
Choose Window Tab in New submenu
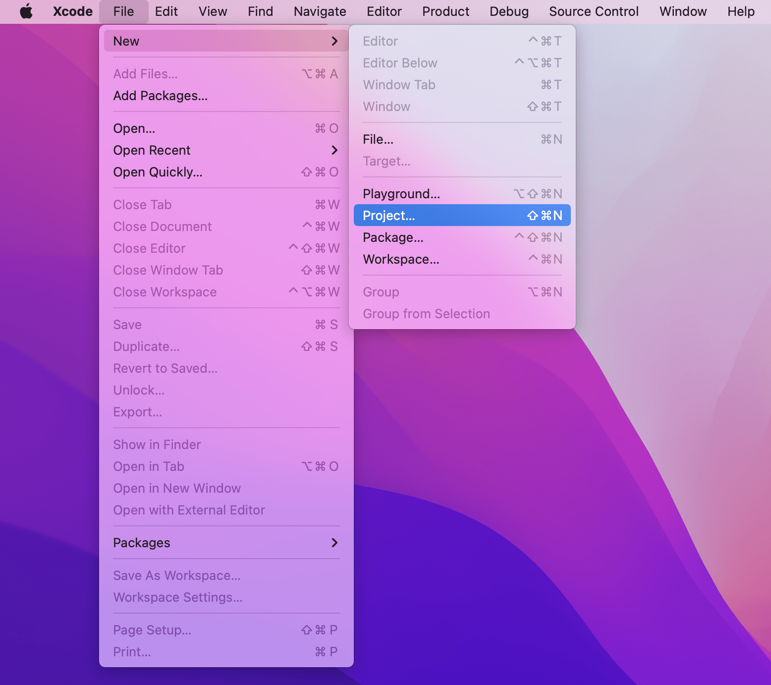pyautogui.click(x=462, y=85)
